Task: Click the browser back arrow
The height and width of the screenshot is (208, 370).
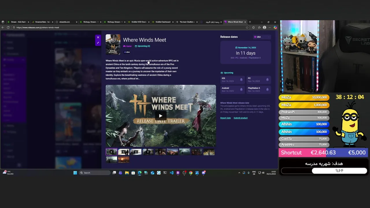Action: pos(3,27)
